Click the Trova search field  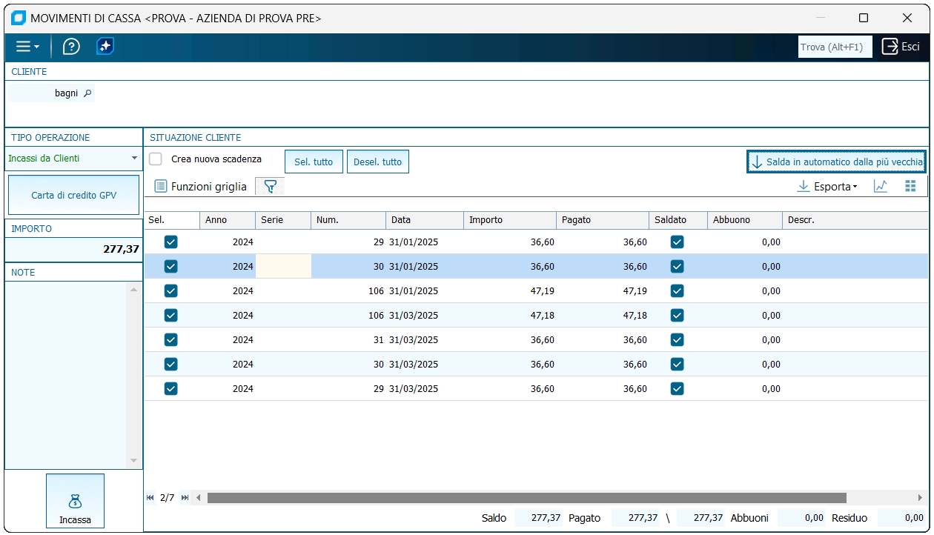point(835,47)
